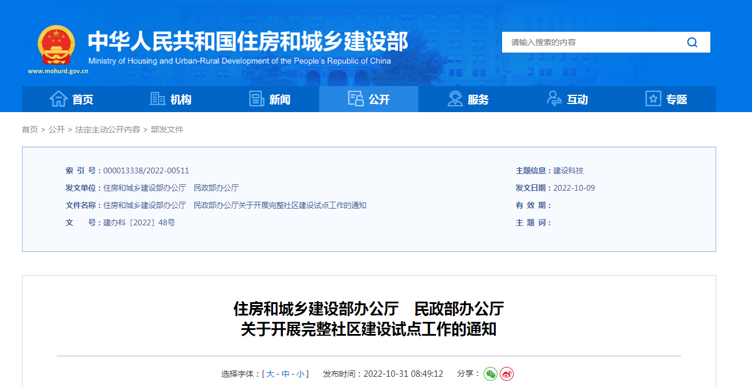Go to 首页 in breadcrumb
The width and height of the screenshot is (752, 386).
[30, 129]
